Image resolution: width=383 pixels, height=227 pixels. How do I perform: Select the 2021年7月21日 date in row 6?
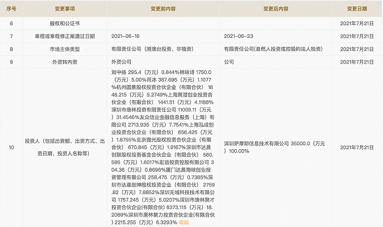tap(357, 24)
